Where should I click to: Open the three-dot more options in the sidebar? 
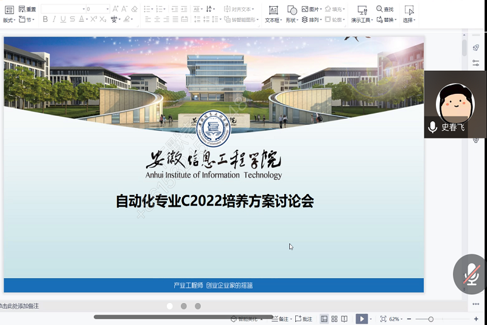click(x=475, y=304)
